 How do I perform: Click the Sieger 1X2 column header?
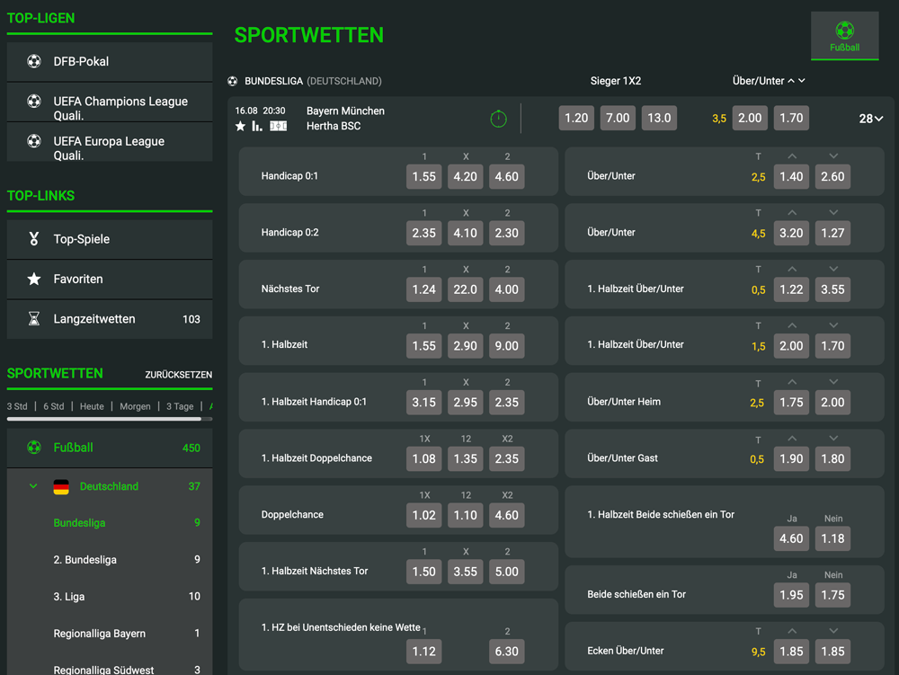[616, 81]
